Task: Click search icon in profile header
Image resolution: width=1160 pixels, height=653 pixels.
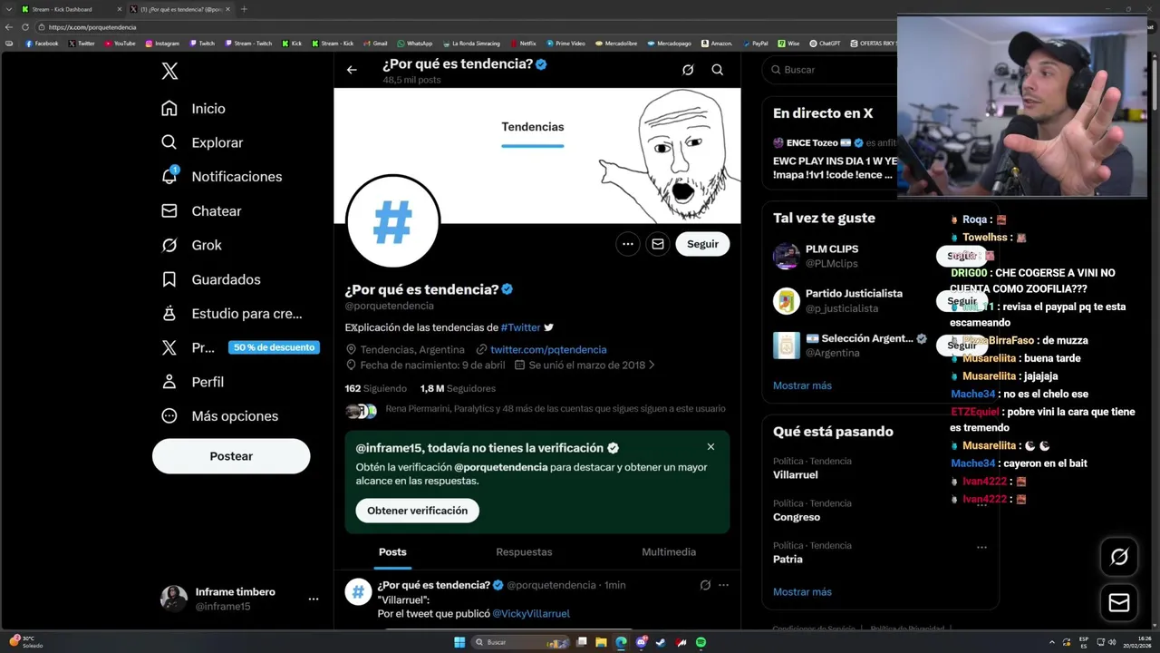Action: [x=717, y=70]
